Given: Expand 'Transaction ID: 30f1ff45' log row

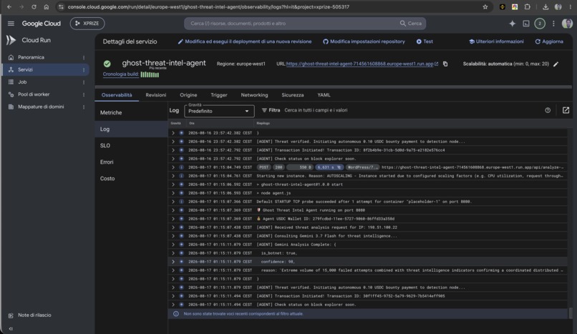Looking at the screenshot, I should click(x=173, y=296).
